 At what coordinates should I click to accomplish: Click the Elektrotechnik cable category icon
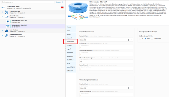7,17
